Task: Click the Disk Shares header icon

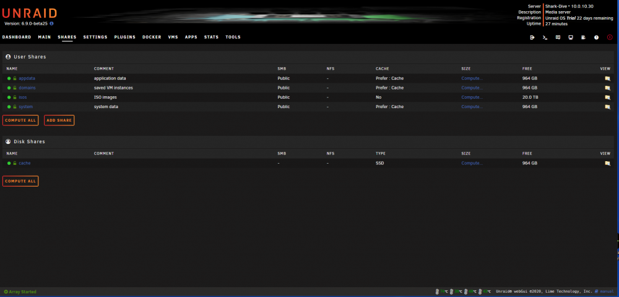Action: click(x=8, y=141)
